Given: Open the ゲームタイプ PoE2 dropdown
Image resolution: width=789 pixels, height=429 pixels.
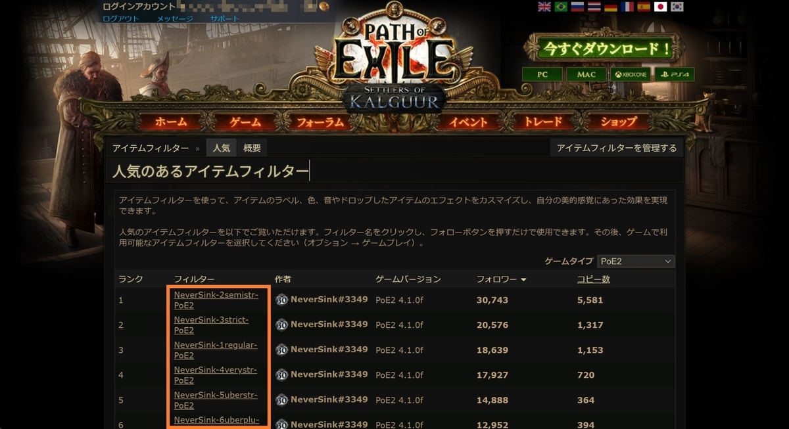Looking at the screenshot, I should [636, 261].
